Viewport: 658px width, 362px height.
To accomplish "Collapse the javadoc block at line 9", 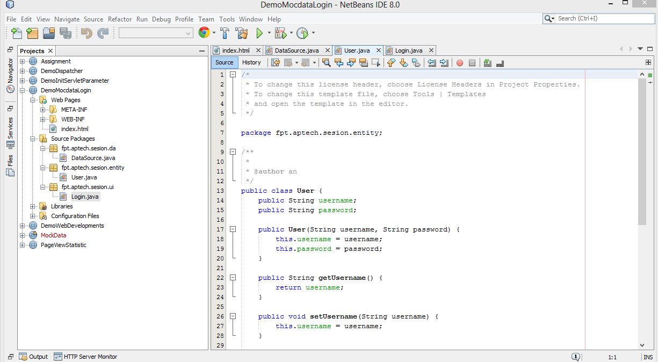I will (233, 152).
